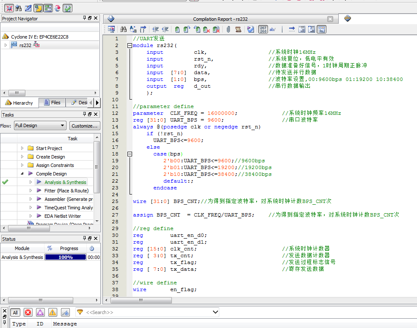The image size is (417, 328).
Task: Click the Find and Replace icon in editor toolbar
Action: pos(133,29)
